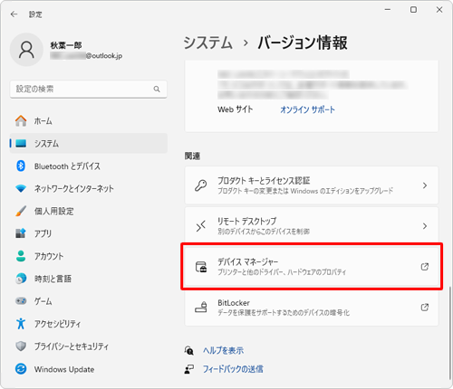Viewport: 453px width, 389px height.
Task: Click the BitLocker lock drive icon
Action: (x=201, y=308)
